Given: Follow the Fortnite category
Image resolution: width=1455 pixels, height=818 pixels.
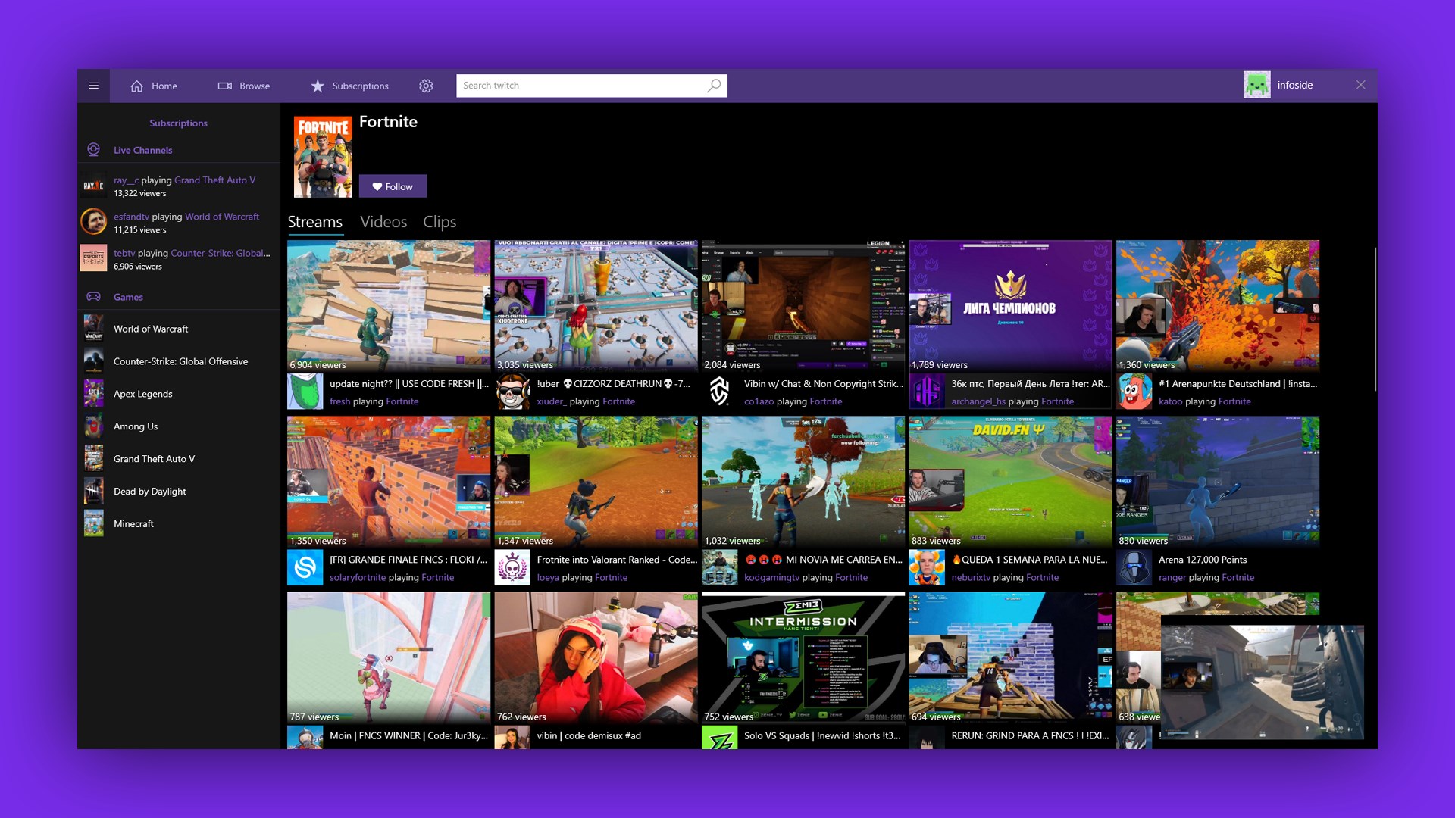Looking at the screenshot, I should point(393,186).
